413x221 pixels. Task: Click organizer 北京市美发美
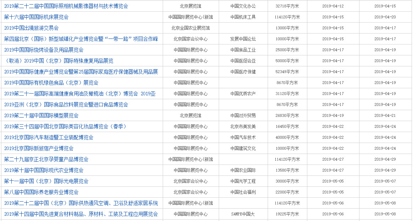coord(243,127)
